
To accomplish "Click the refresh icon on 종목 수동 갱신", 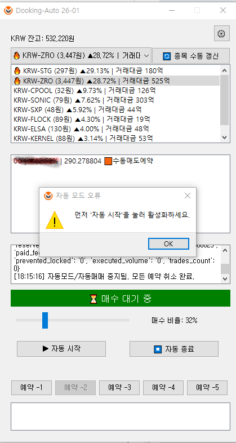I will [167, 56].
